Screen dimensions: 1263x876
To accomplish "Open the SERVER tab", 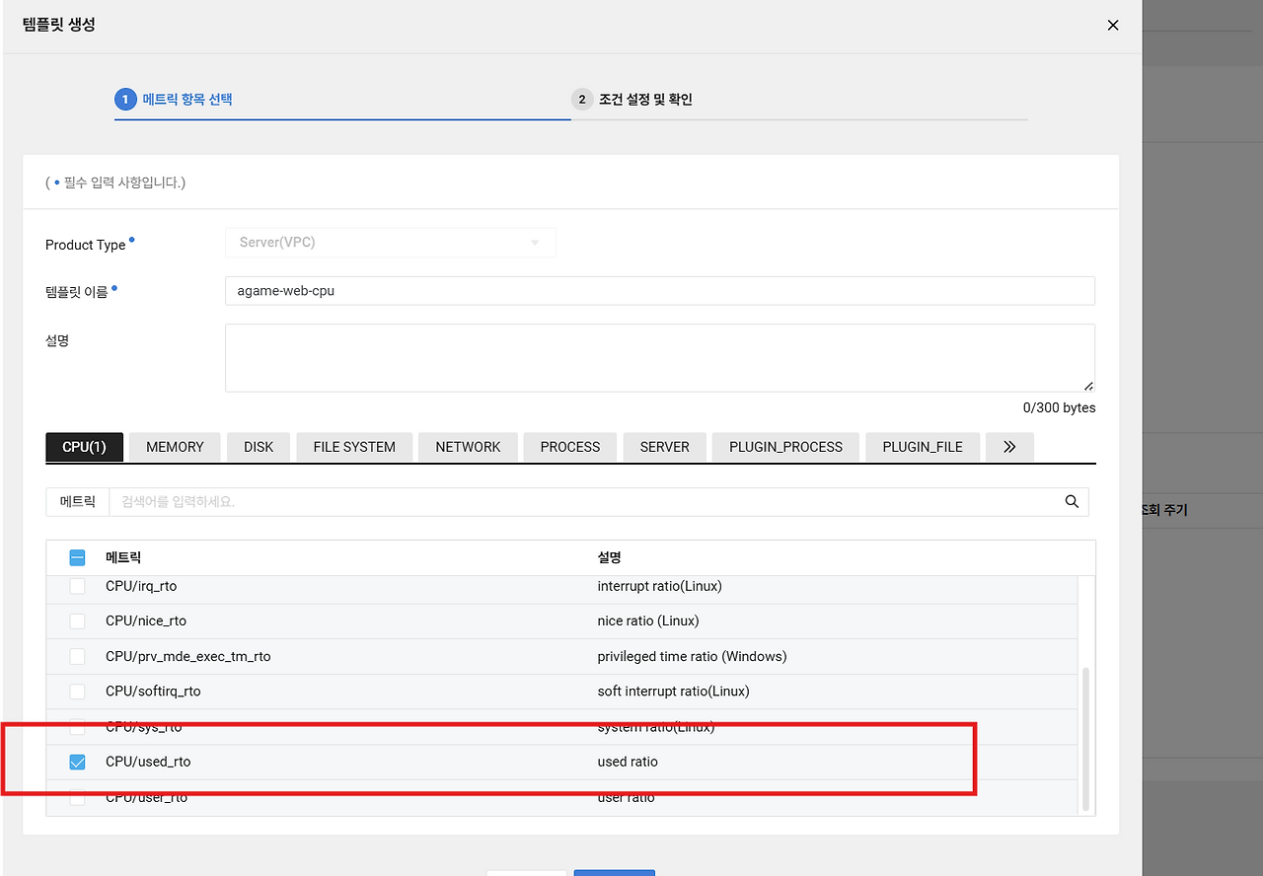I will click(664, 447).
